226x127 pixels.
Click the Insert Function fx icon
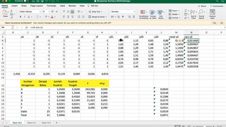coord(26,28)
